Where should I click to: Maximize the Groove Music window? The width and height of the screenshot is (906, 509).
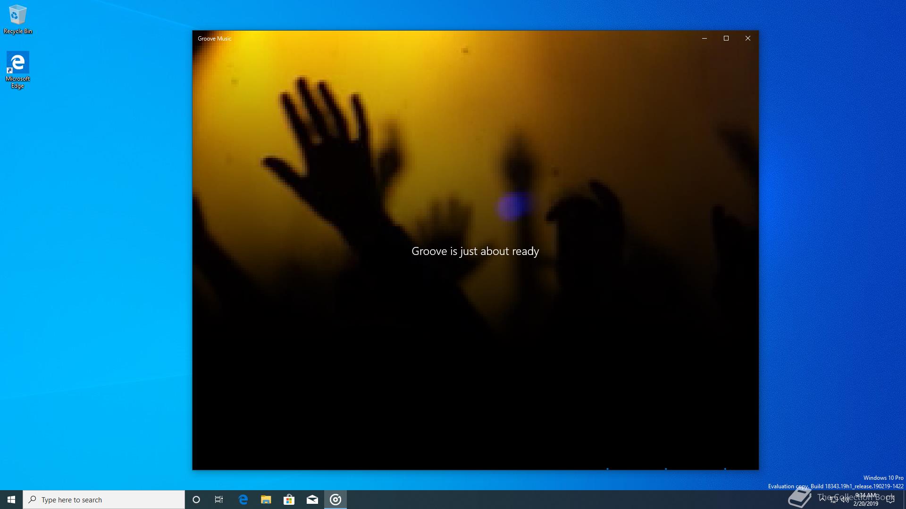pos(726,38)
